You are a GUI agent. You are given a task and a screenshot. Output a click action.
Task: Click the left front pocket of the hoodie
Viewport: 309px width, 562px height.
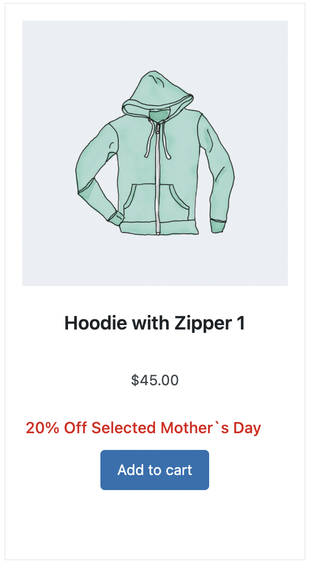(x=140, y=201)
